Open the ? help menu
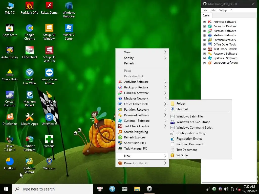The height and width of the screenshot is (194, 259). pos(231,10)
